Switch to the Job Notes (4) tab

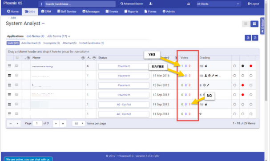pos(35,36)
